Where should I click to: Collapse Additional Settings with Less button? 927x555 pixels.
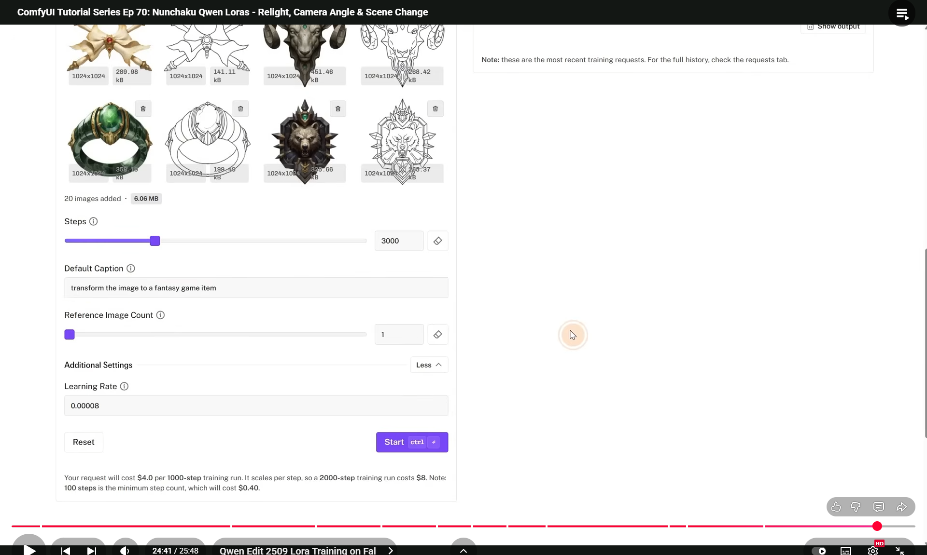[x=429, y=365]
